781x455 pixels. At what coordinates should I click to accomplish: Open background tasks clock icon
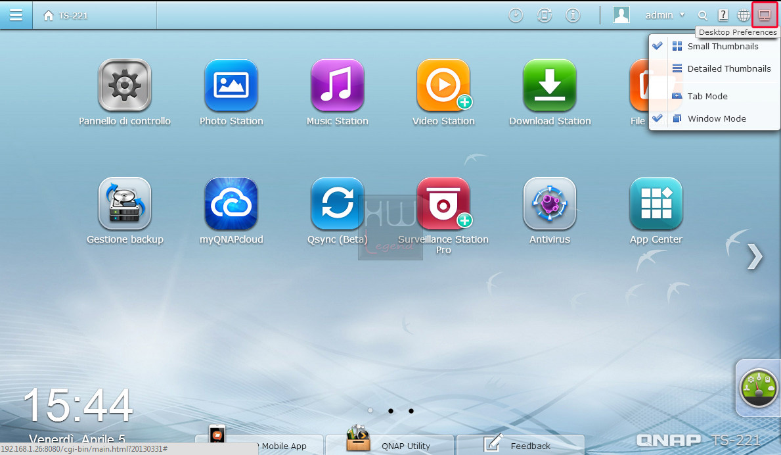tap(516, 15)
